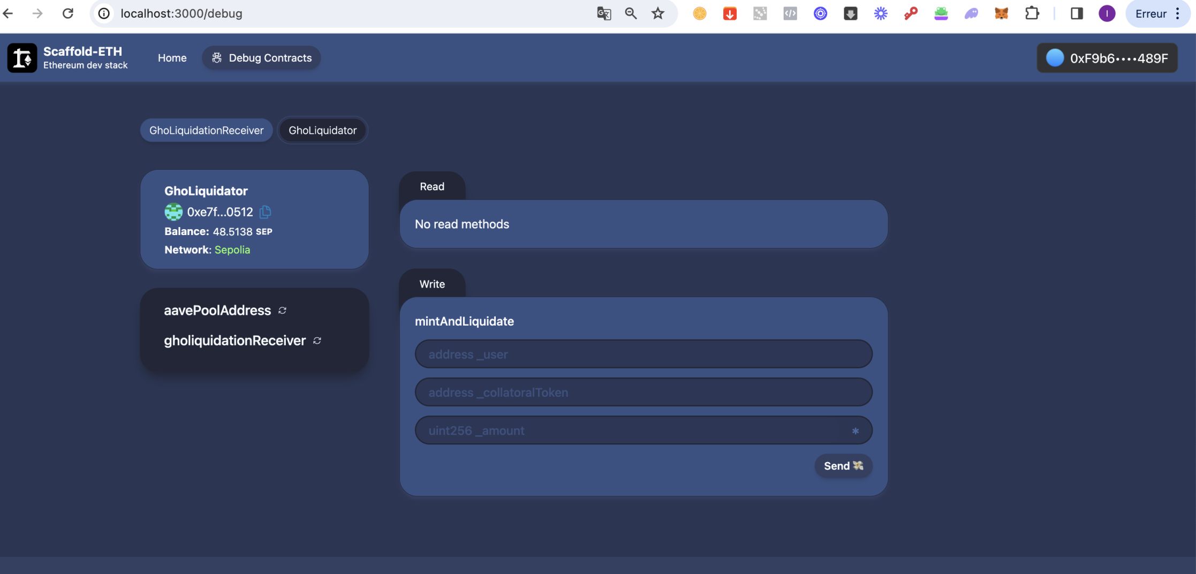This screenshot has height=574, width=1196.
Task: Open the connected wallet 0xF9b6…489F menu
Action: [x=1107, y=58]
